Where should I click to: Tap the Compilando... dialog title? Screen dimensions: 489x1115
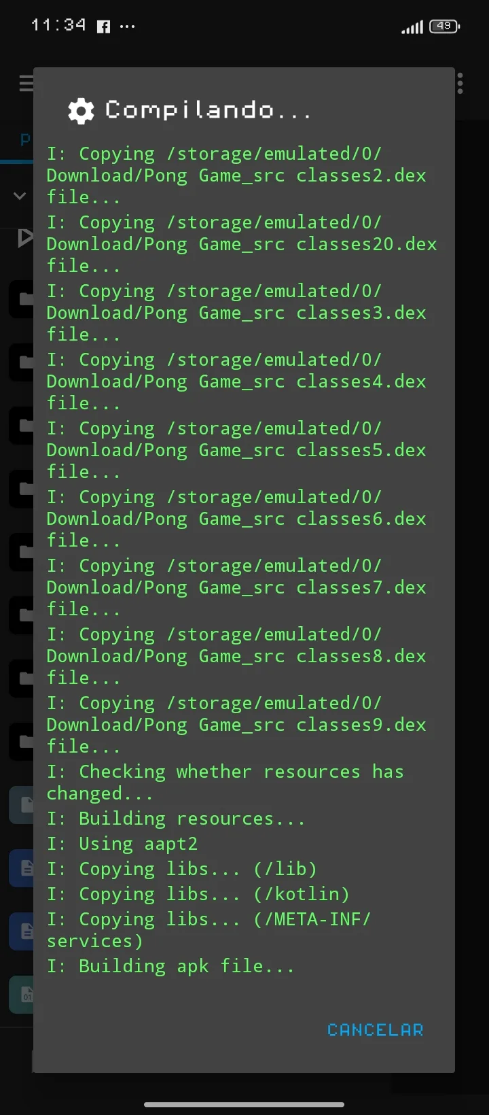208,111
